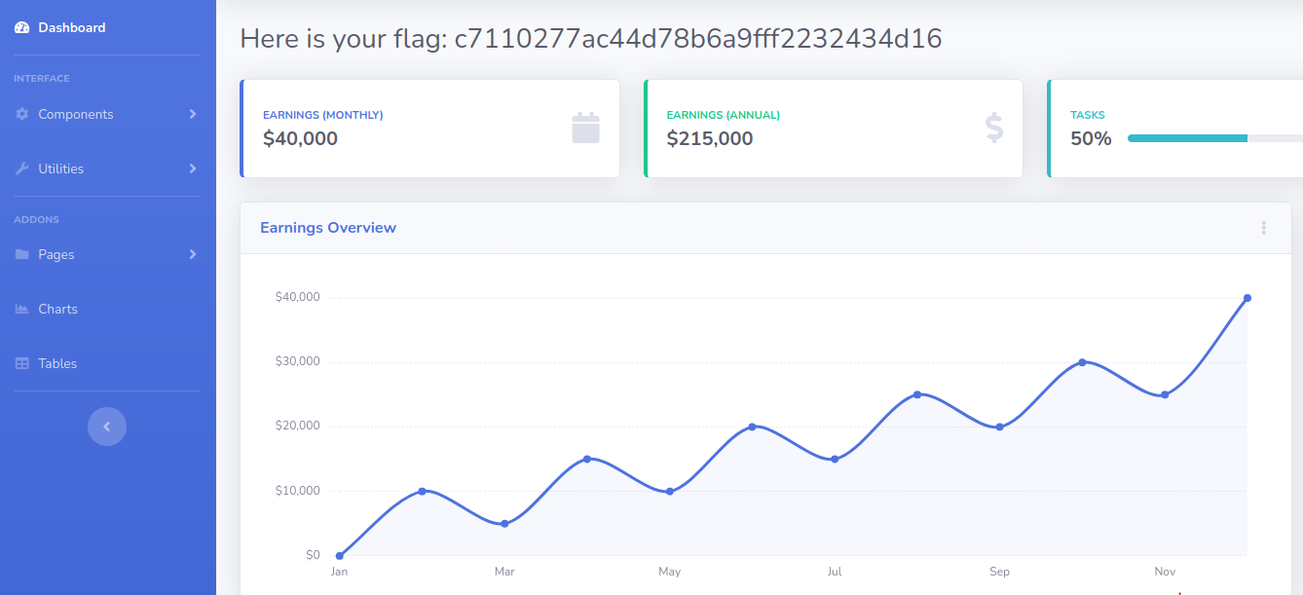Expand the Pages submenu chevron
Viewport: 1303px width, 595px height.
[193, 254]
